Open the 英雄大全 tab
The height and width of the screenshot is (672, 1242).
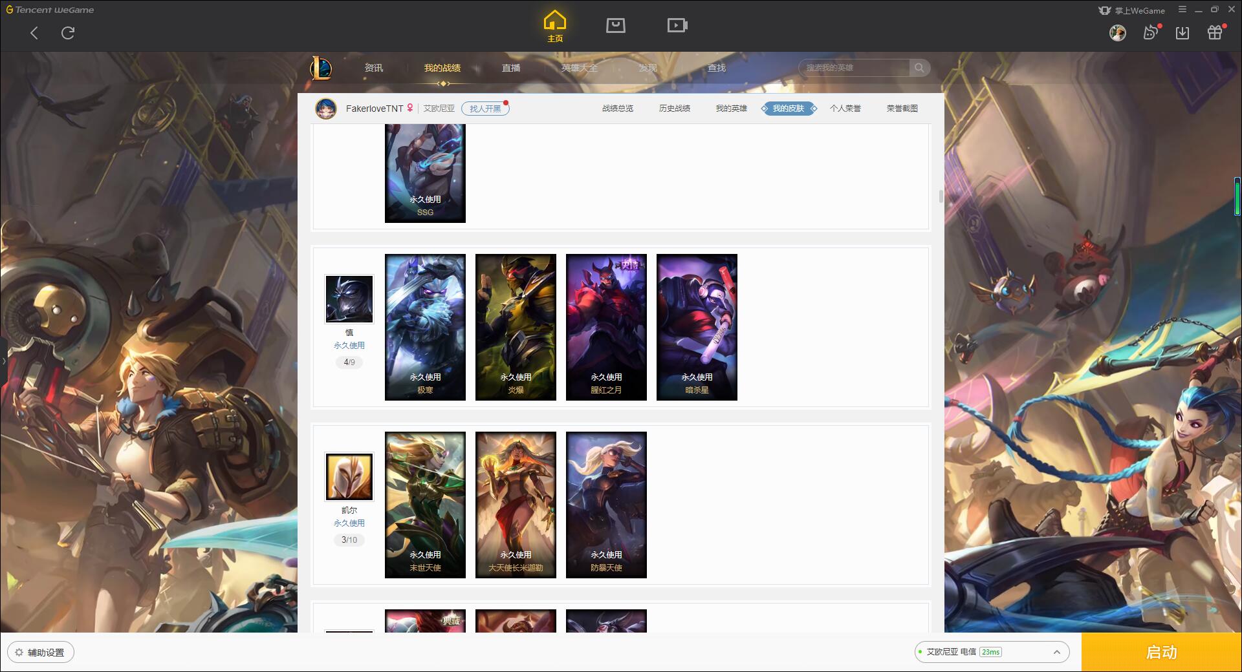(580, 68)
